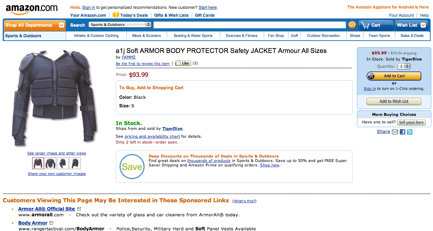Open the Exercise & Fitness tab
The height and width of the screenshot is (231, 433).
[x=242, y=36]
